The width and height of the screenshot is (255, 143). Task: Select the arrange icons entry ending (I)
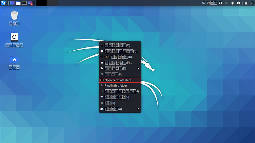point(120,91)
